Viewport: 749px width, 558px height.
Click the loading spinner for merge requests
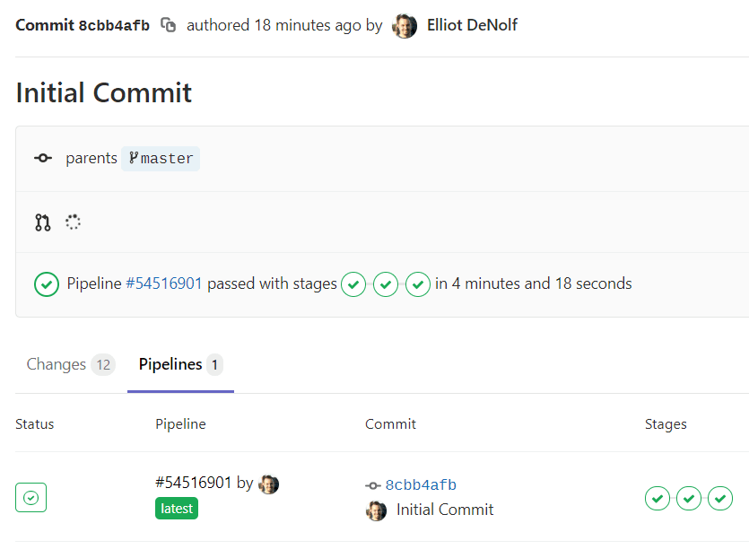pyautogui.click(x=74, y=222)
